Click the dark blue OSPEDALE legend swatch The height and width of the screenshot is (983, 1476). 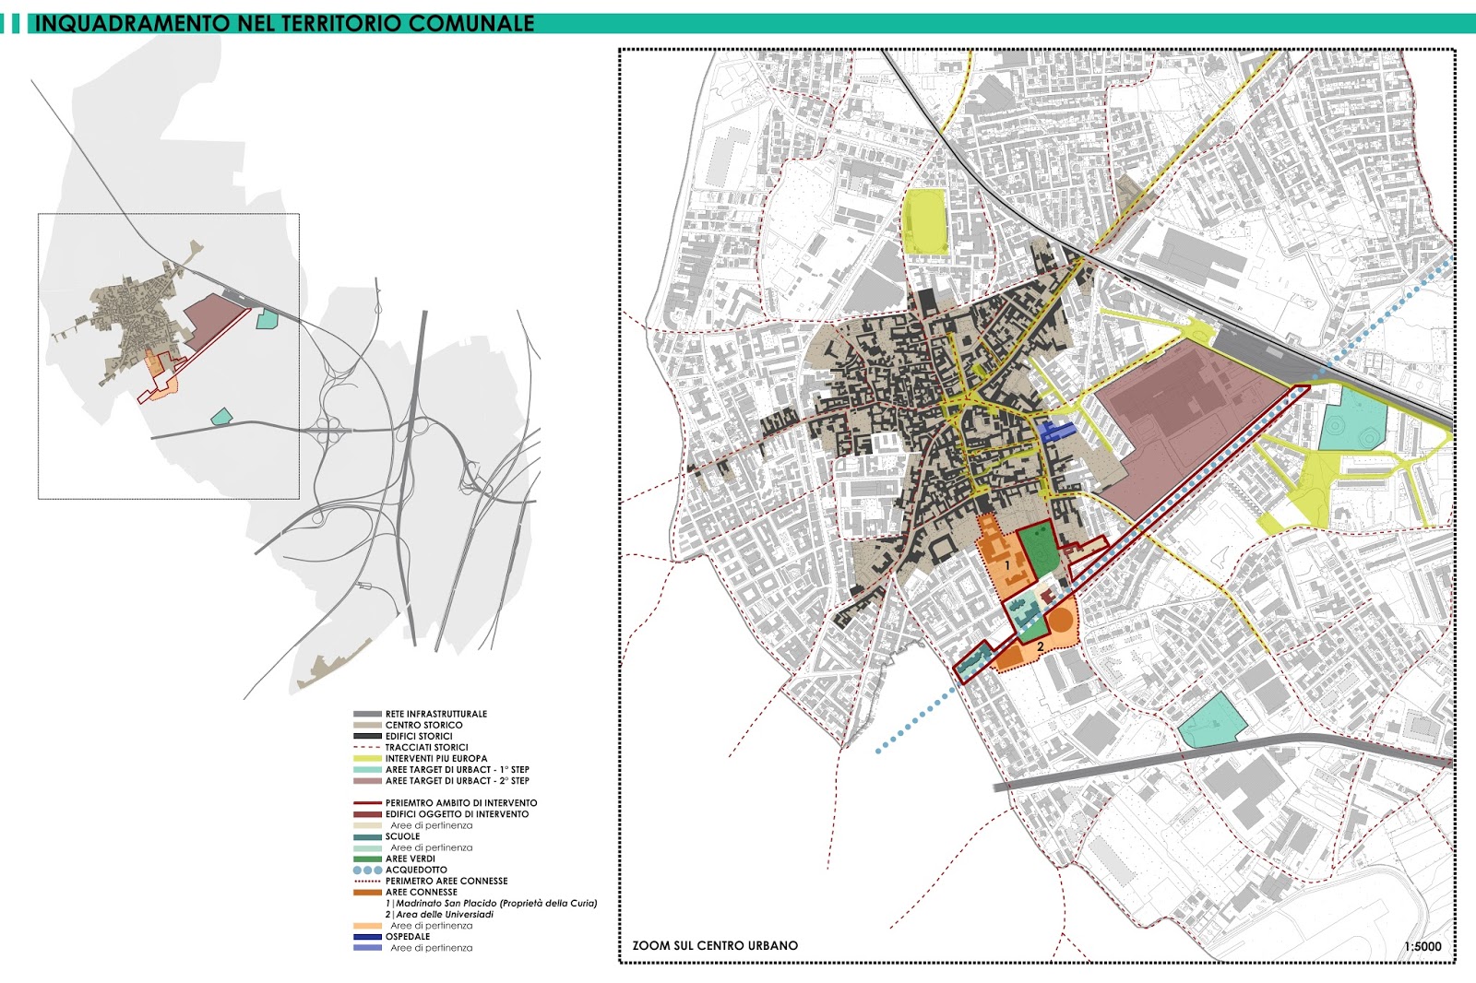pos(367,936)
